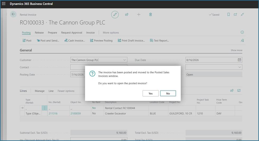Click the Object No. column header
The image size is (259, 141).
(x=76, y=102)
